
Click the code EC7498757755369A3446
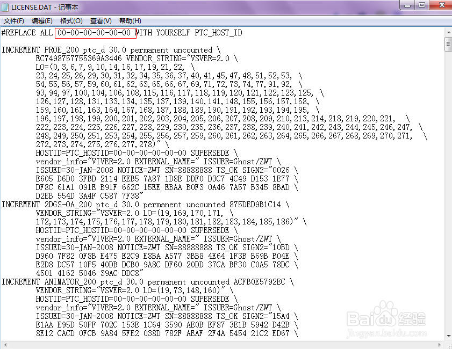tap(78, 59)
